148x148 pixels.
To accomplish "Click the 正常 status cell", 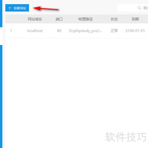I will click(114, 31).
